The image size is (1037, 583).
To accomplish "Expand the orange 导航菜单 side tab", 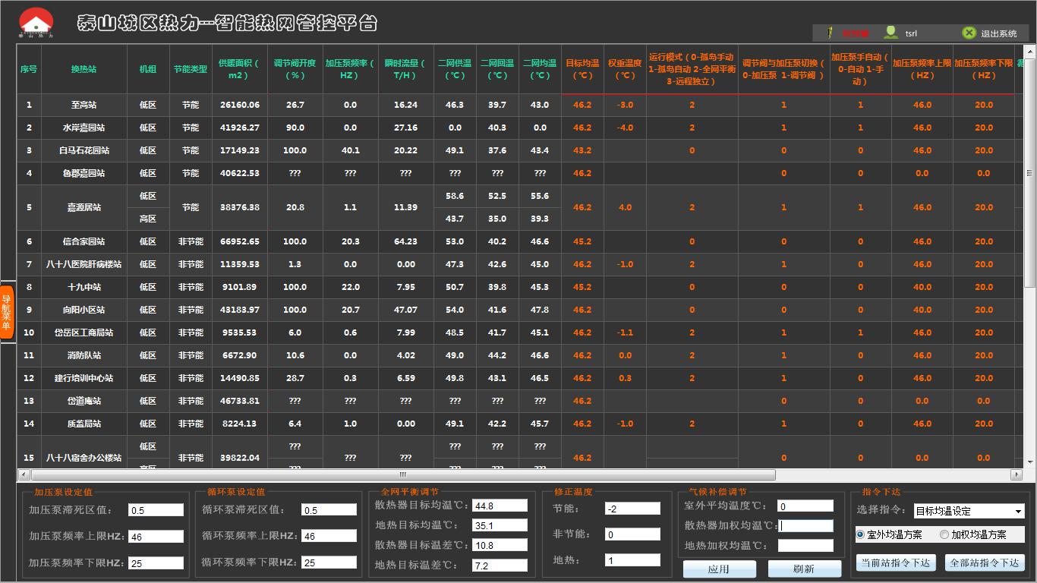I will [x=7, y=311].
